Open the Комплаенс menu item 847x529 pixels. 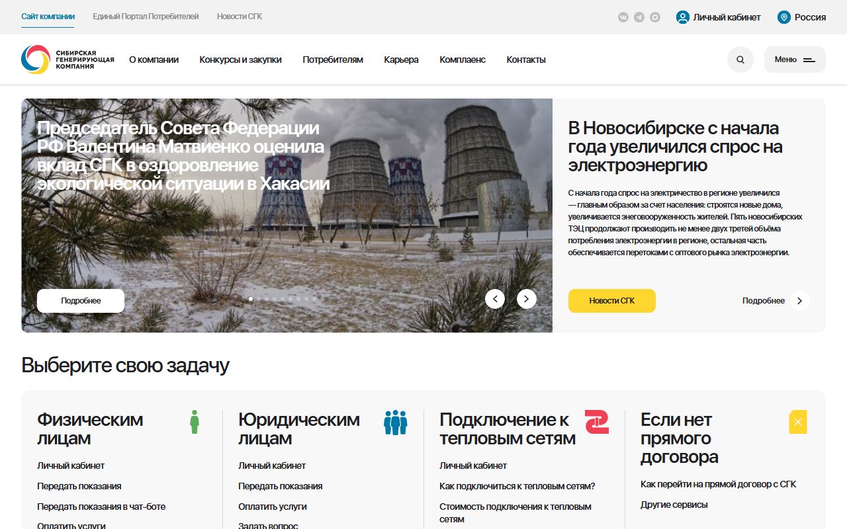pos(463,60)
